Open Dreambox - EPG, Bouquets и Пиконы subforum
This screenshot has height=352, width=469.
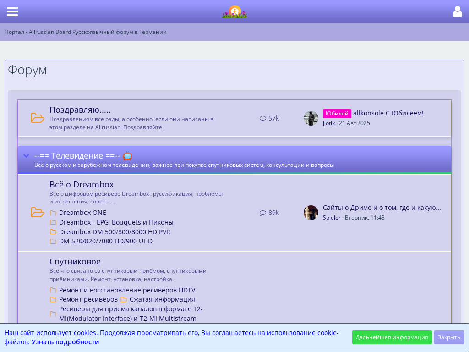coord(116,222)
